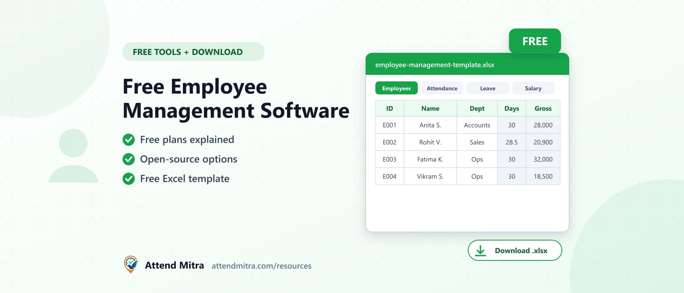Select the 20,900 gross cell
The width and height of the screenshot is (684, 293).
pos(543,142)
